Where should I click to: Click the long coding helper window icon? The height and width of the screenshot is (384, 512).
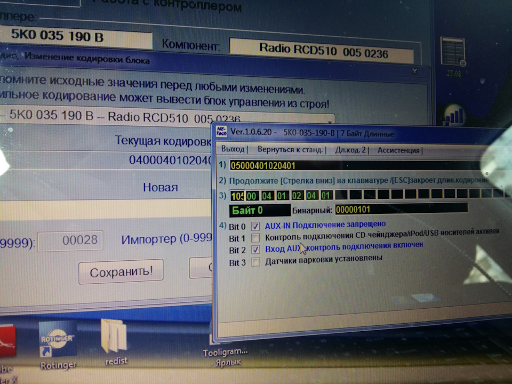(221, 131)
